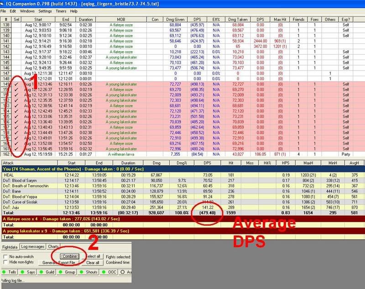The height and width of the screenshot is (289, 365).
Task: Select fight row number 147
Action: pyautogui.click(x=6, y=73)
